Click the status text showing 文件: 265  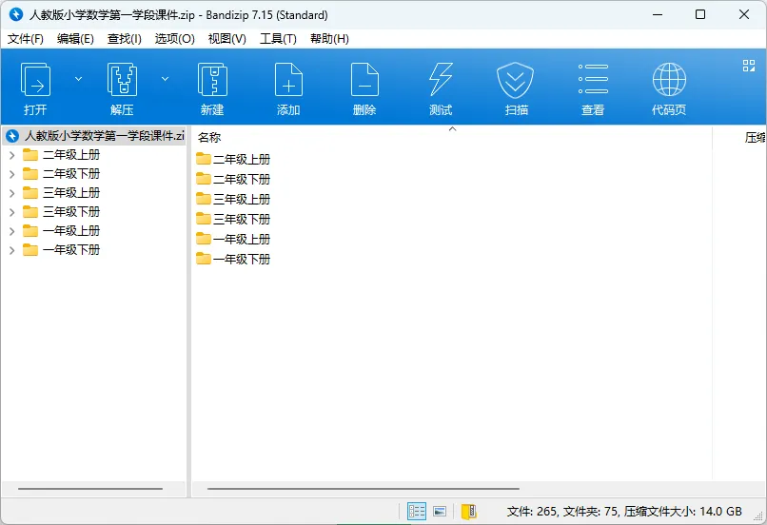pos(532,512)
